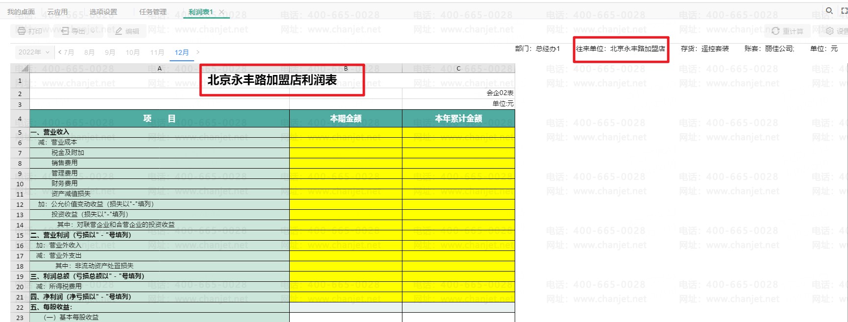Select column C header
Image resolution: width=848 pixels, height=322 pixels.
pos(458,68)
